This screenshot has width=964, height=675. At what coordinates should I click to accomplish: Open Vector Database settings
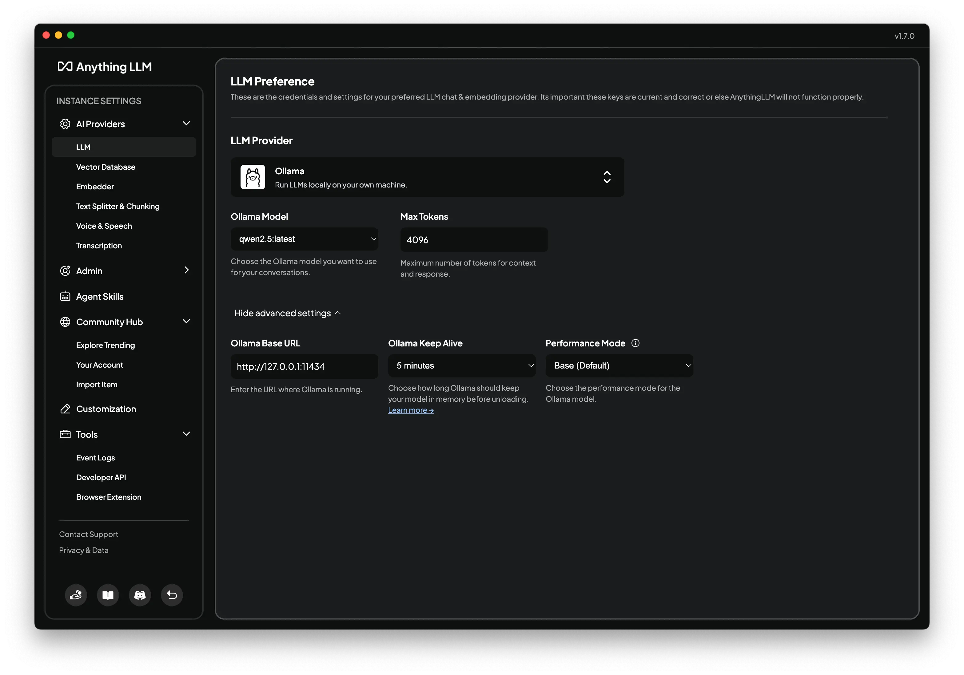[x=106, y=167]
